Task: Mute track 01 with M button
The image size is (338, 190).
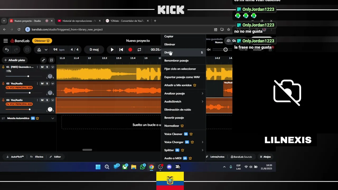Action: 42,67
